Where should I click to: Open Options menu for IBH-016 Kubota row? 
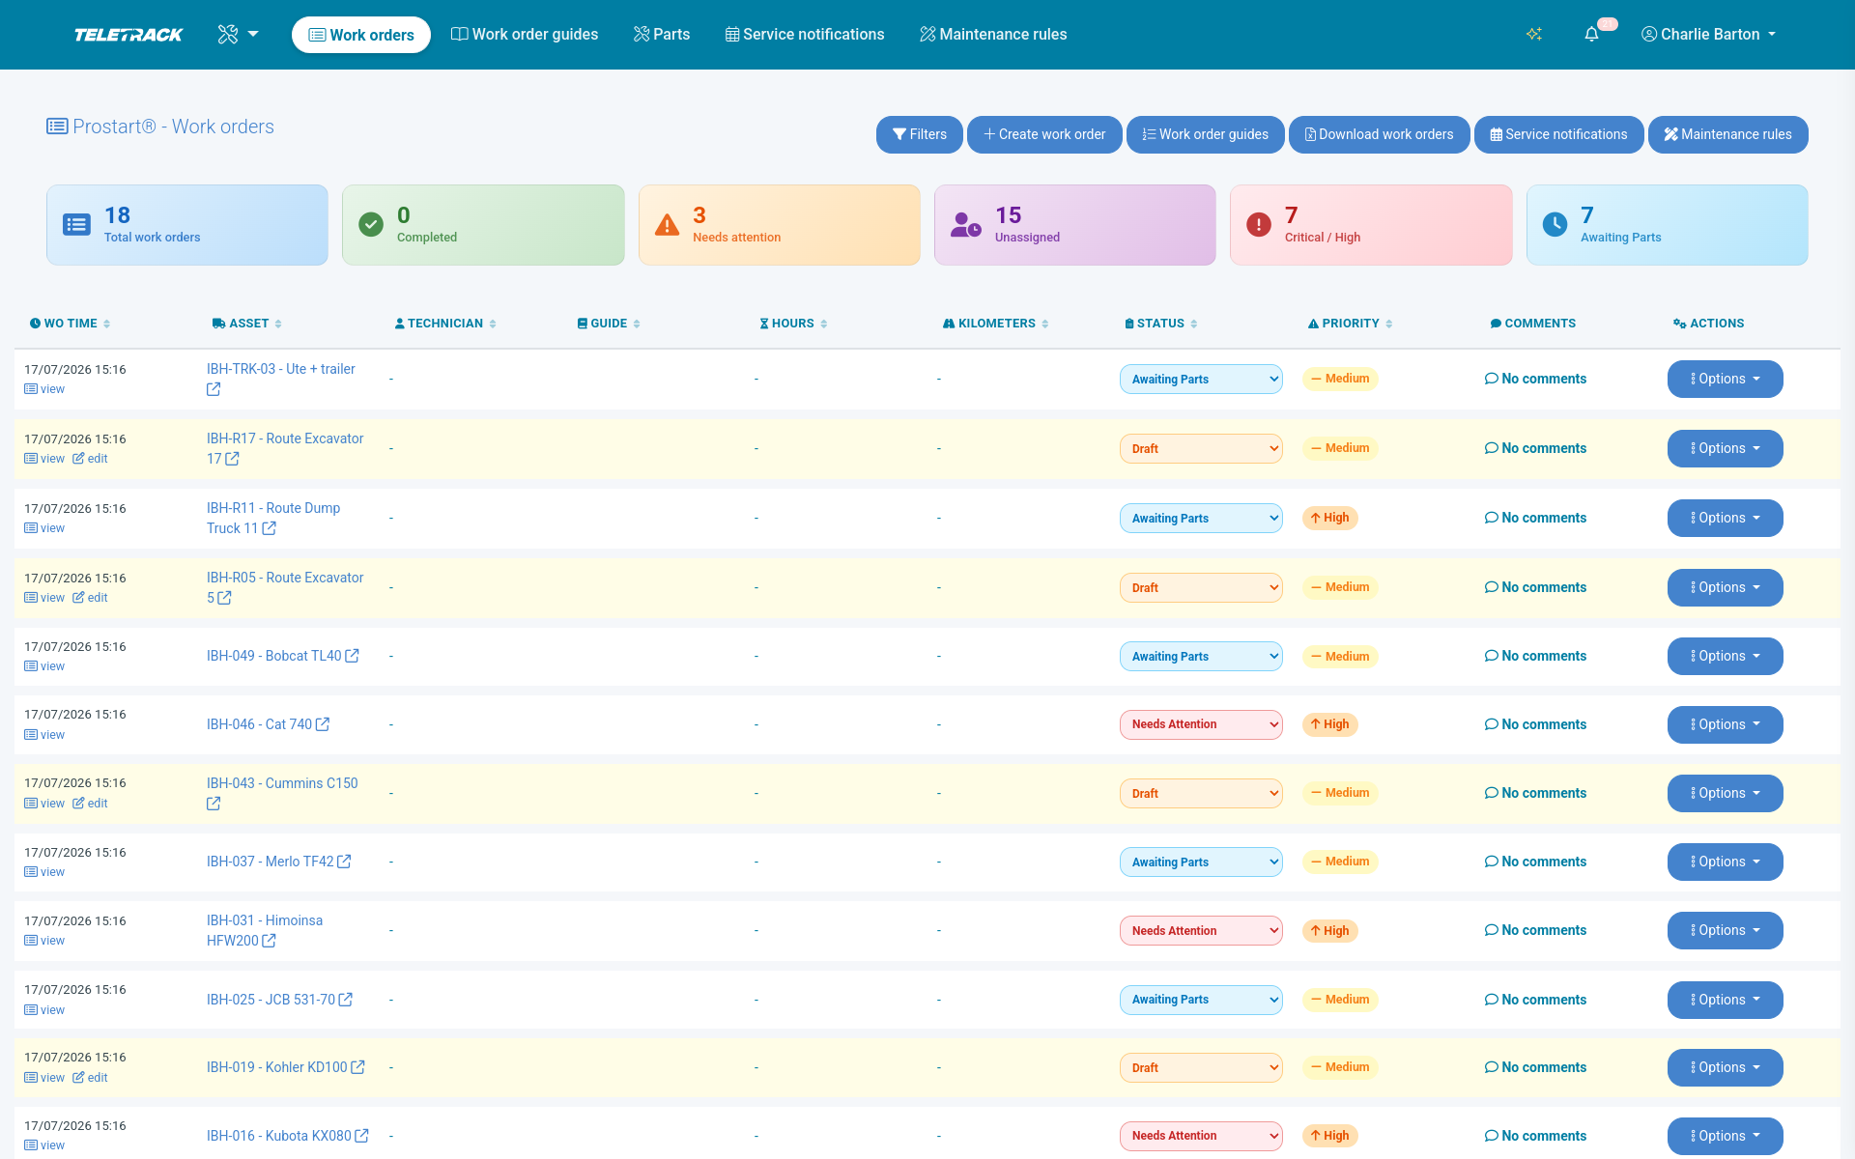click(1725, 1136)
